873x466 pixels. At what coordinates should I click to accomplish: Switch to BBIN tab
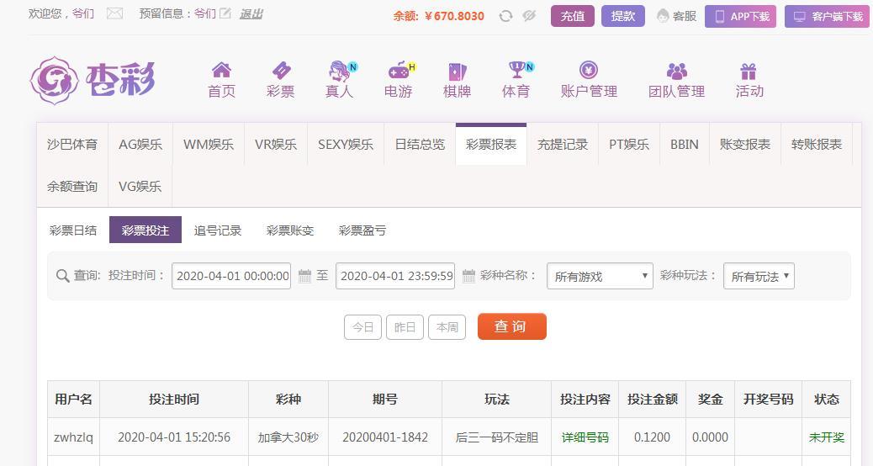point(685,144)
